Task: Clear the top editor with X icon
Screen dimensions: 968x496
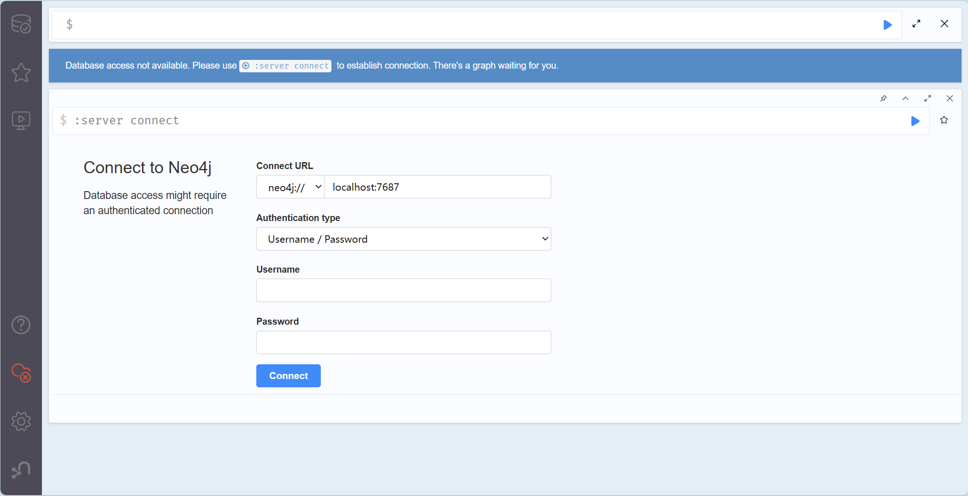Action: tap(944, 23)
